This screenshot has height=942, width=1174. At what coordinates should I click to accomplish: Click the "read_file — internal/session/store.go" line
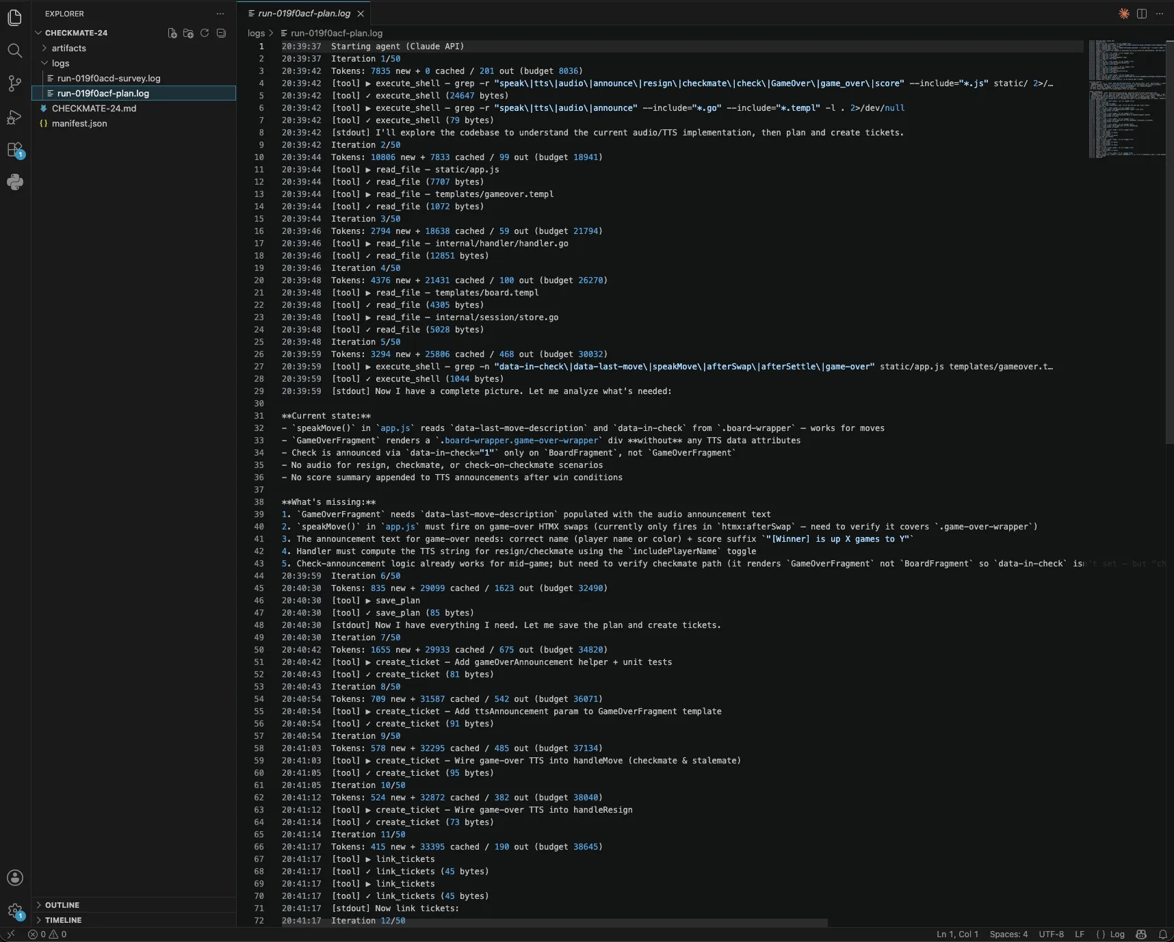tap(467, 317)
